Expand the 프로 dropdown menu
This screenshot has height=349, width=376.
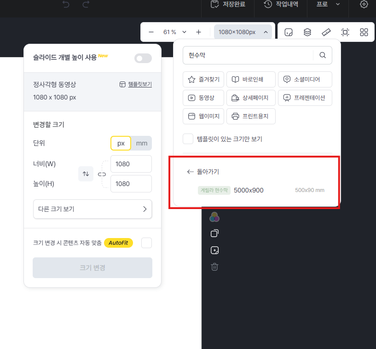(x=328, y=4)
